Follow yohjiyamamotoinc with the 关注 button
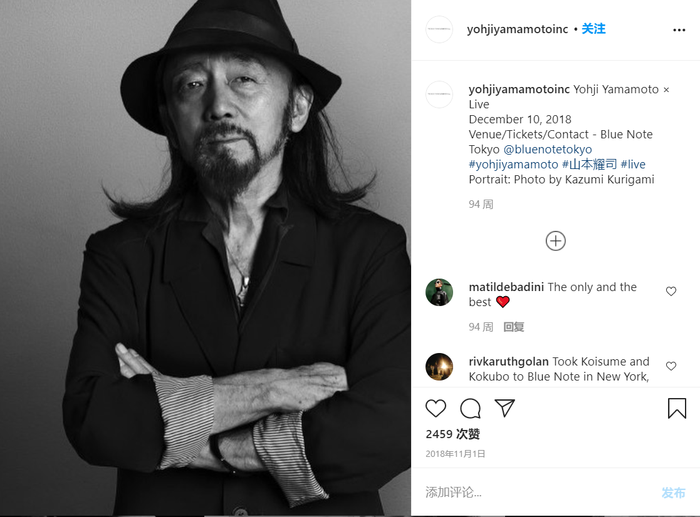 point(593,29)
